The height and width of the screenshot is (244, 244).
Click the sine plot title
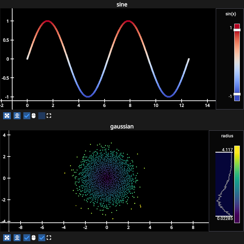[x=122, y=4]
